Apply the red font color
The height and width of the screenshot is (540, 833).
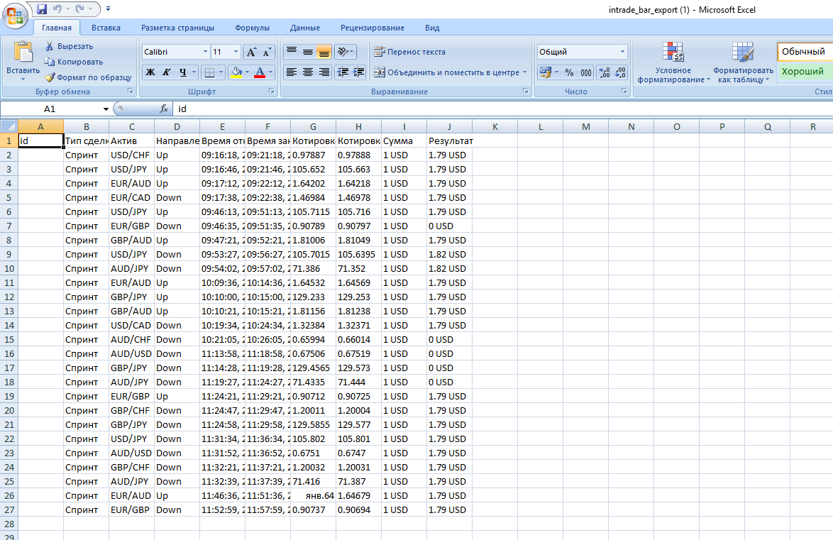tap(260, 72)
